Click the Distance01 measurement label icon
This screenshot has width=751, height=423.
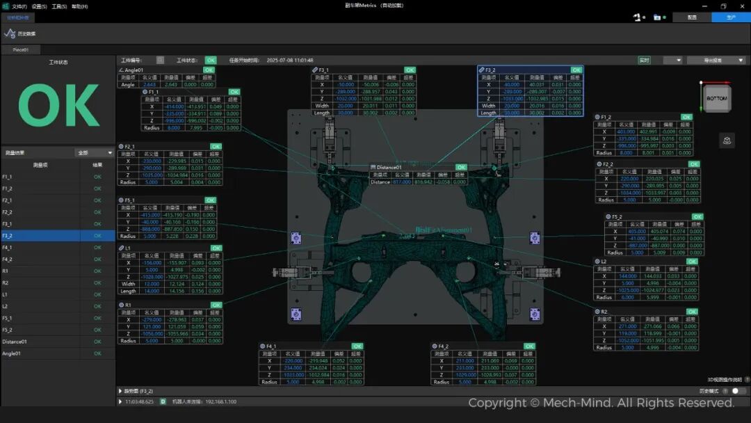(x=373, y=167)
